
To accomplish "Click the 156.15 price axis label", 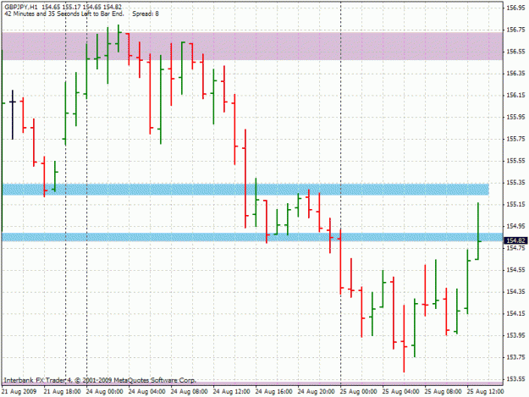I will tap(515, 95).
